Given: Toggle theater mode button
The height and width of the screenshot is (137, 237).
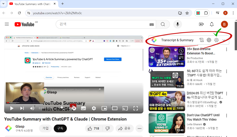Looking at the screenshot, I should tap(115, 108).
